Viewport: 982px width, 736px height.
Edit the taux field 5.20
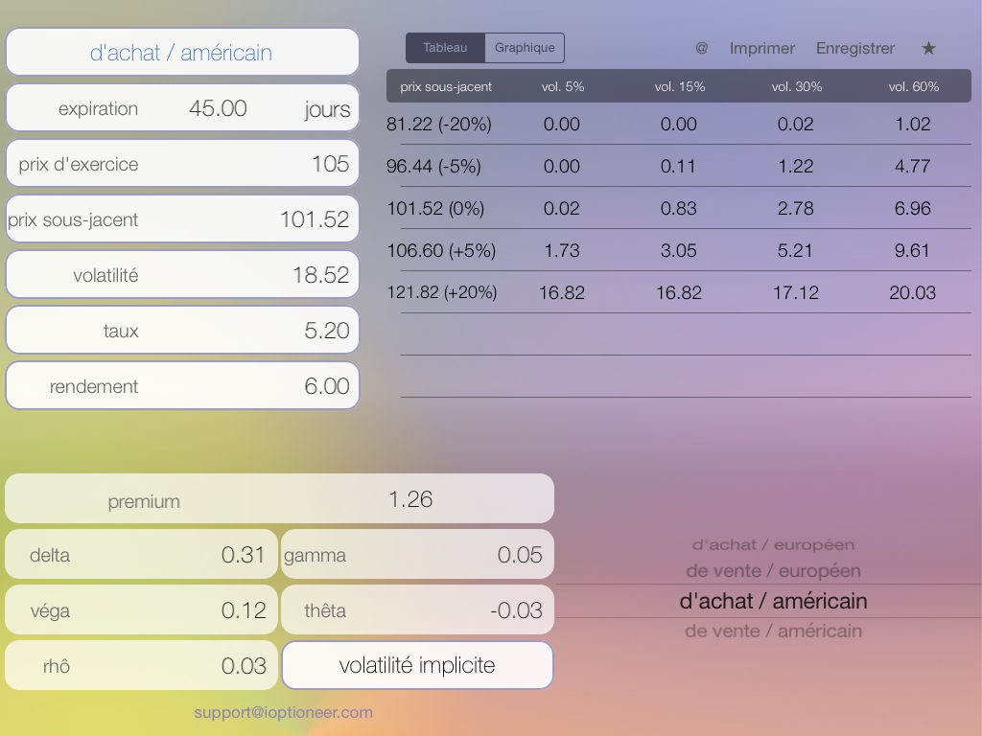(x=182, y=331)
